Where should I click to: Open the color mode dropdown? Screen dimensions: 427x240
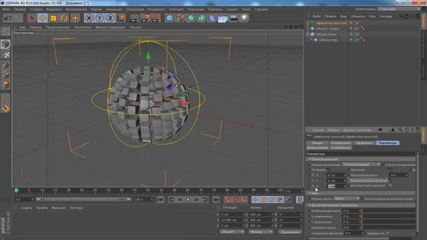(x=346, y=199)
